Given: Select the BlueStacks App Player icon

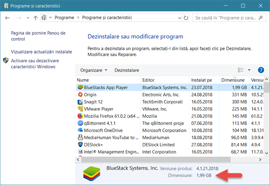Looking at the screenshot, I should [80, 87].
